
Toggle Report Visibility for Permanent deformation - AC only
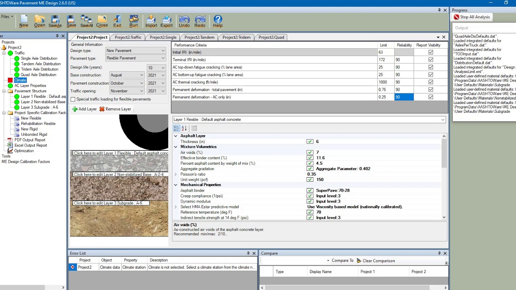point(431,97)
